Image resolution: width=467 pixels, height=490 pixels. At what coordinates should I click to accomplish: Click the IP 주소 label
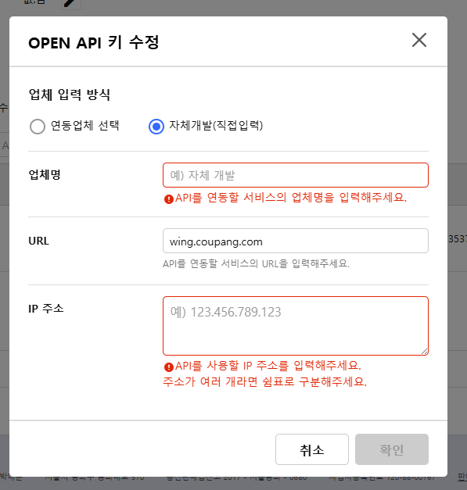point(46,309)
